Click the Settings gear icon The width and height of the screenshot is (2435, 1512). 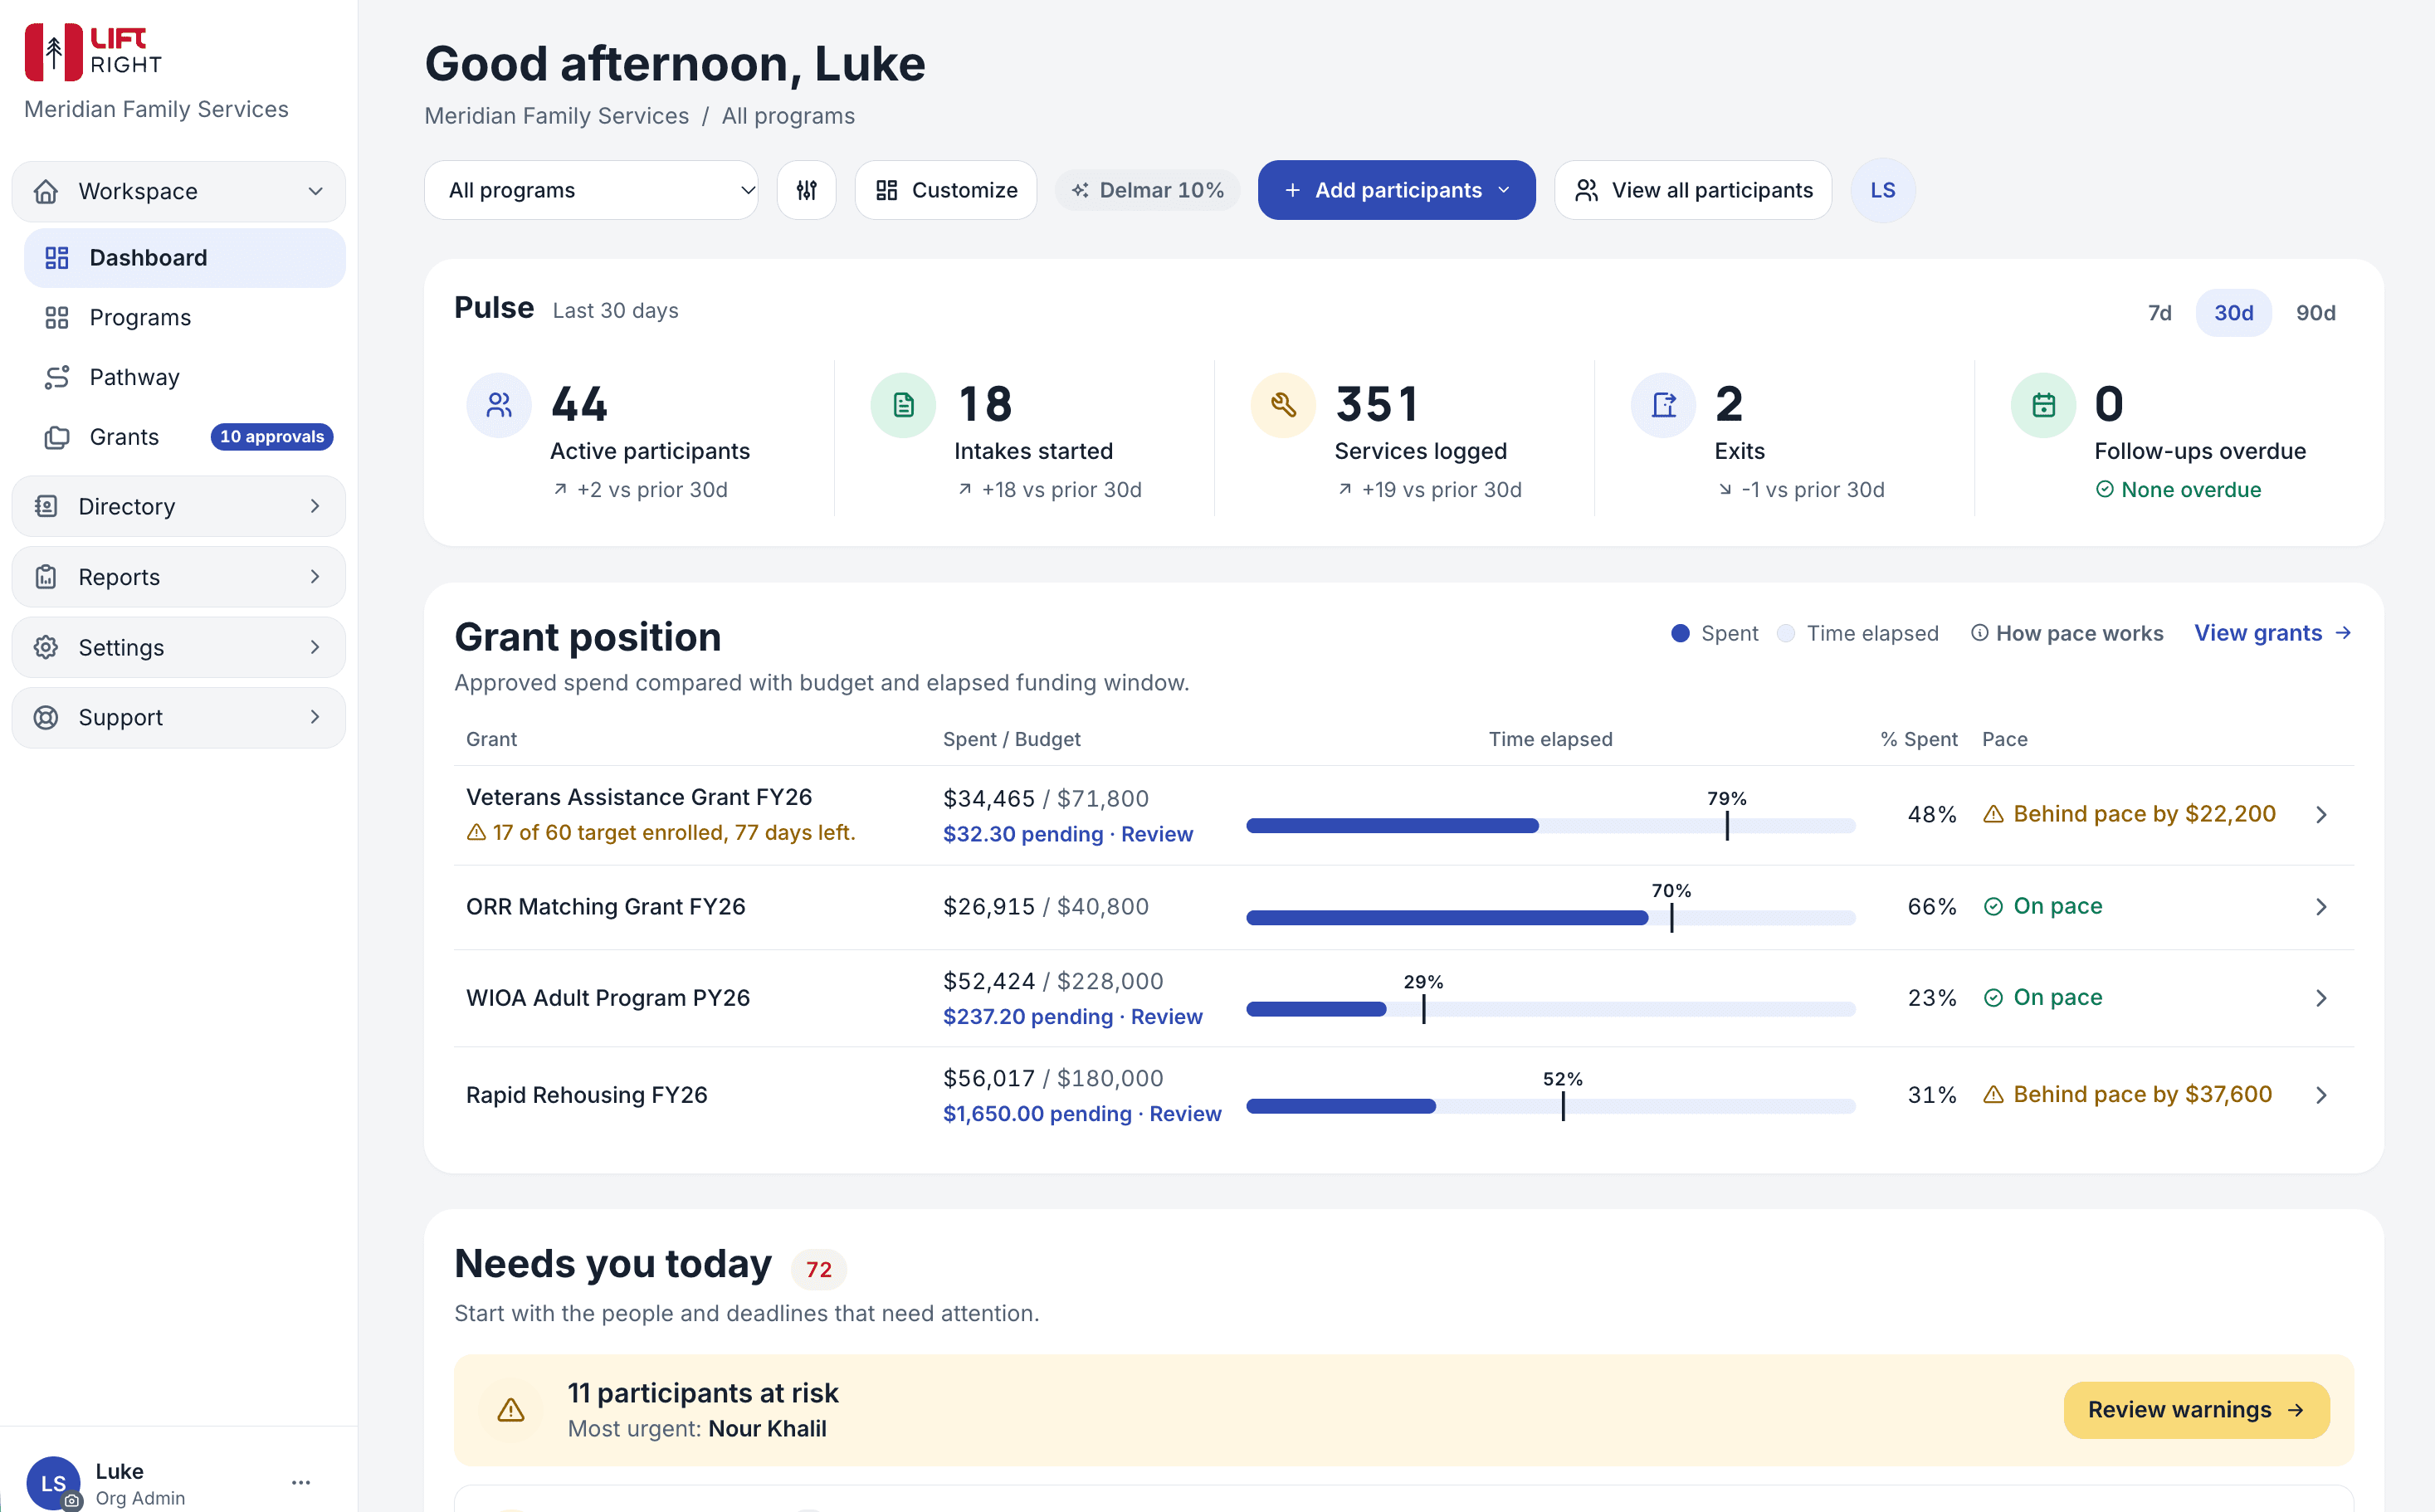[46, 647]
